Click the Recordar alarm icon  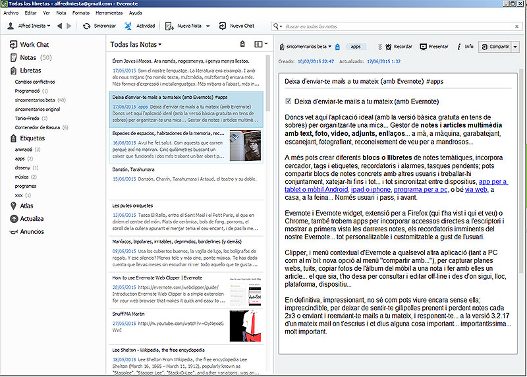(x=388, y=47)
